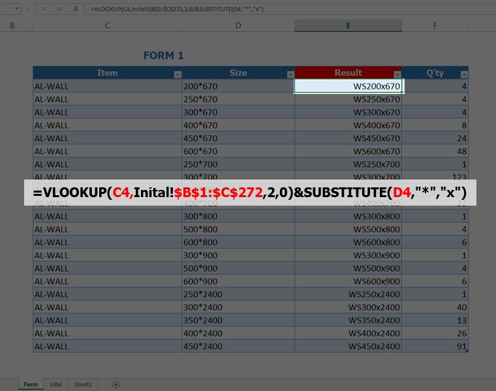The width and height of the screenshot is (496, 391).
Task: Select column C header
Action: click(x=107, y=25)
